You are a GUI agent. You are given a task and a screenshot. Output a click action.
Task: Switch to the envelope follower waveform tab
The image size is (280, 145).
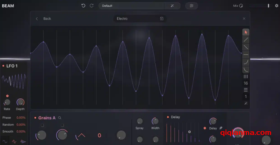(x=23, y=142)
